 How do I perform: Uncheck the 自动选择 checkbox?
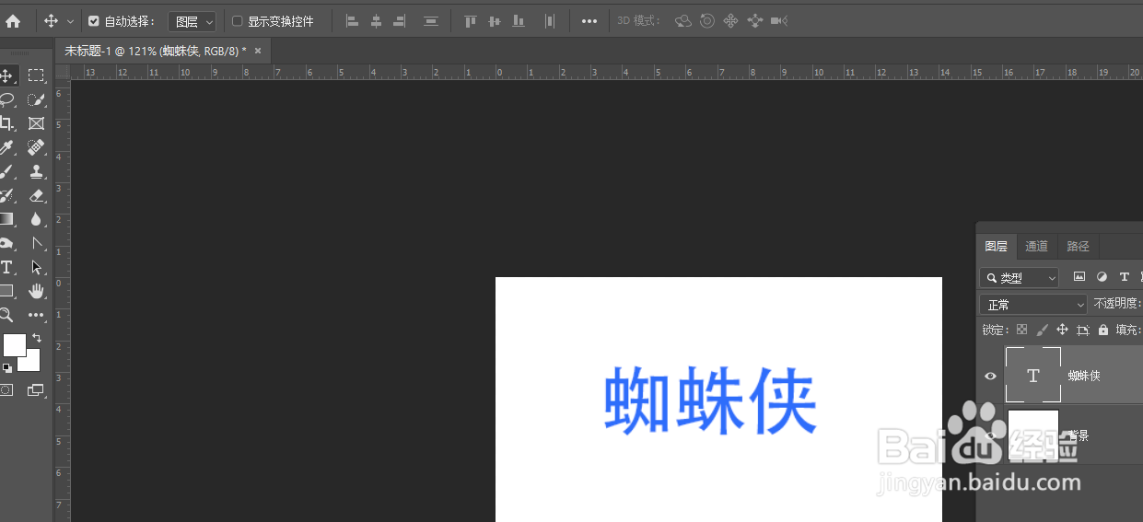(93, 21)
